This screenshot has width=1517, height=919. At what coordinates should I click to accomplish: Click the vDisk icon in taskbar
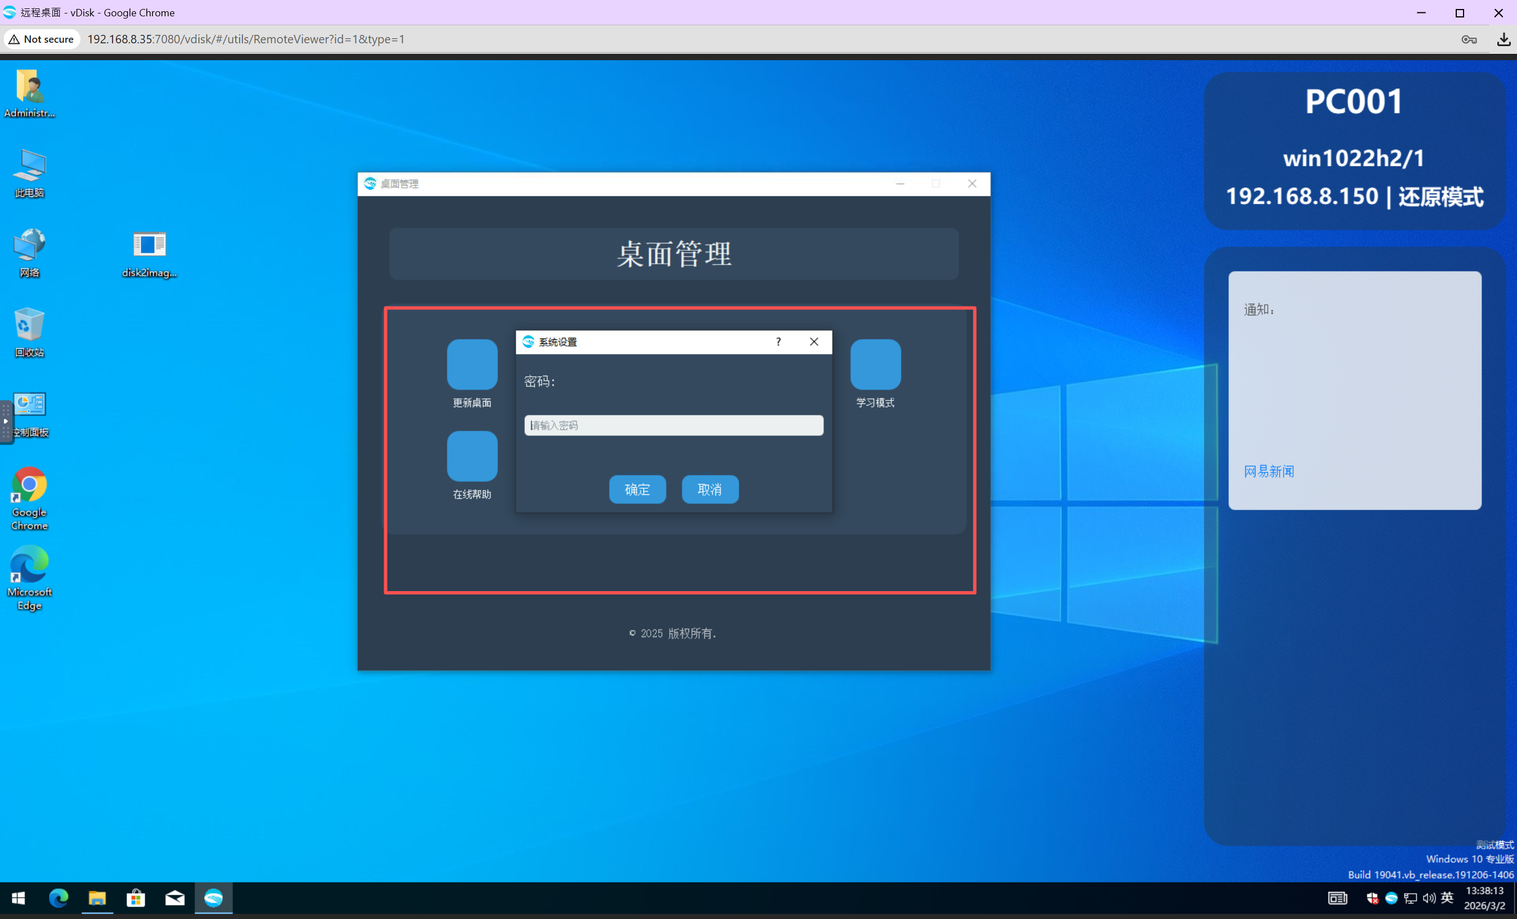pyautogui.click(x=214, y=898)
